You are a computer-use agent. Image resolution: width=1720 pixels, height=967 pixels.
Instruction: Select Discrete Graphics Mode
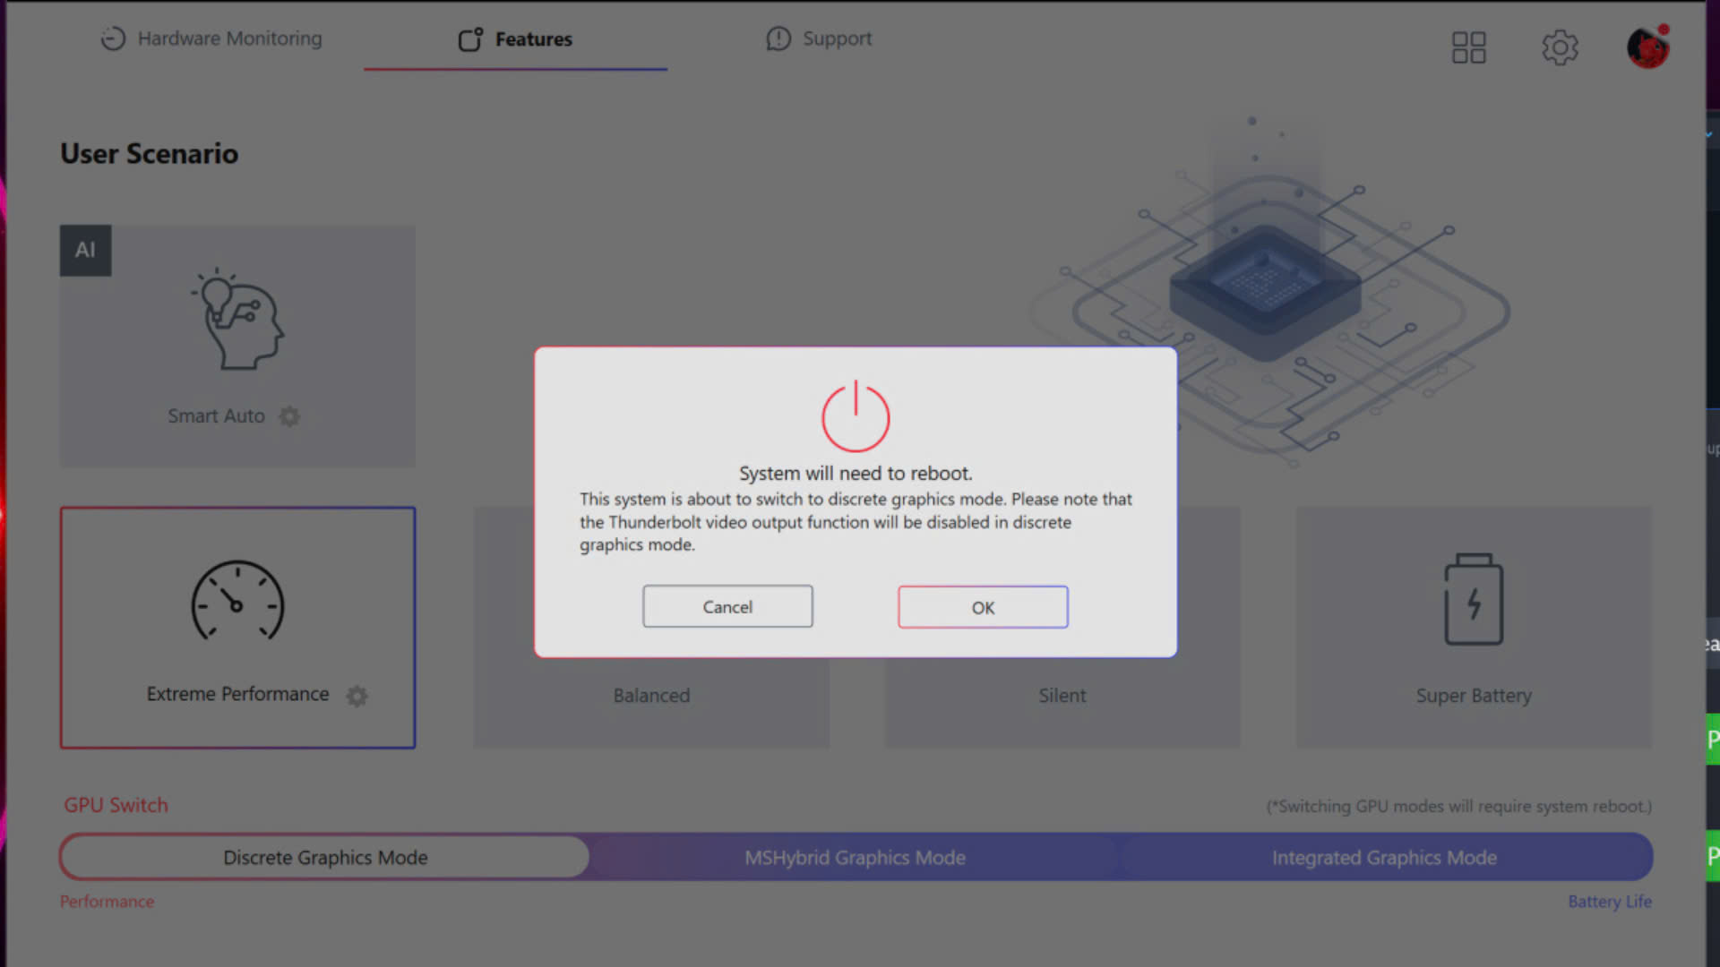pyautogui.click(x=325, y=858)
